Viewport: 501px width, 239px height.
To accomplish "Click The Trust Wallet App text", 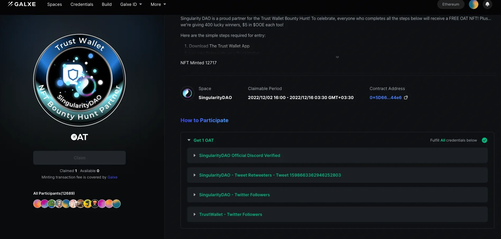I will (229, 46).
